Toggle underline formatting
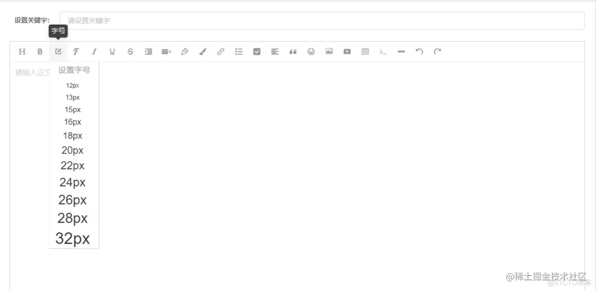596x291 pixels. pyautogui.click(x=112, y=52)
